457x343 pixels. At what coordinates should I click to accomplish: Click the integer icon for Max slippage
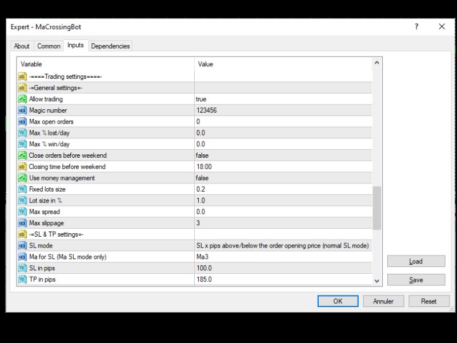pyautogui.click(x=22, y=223)
